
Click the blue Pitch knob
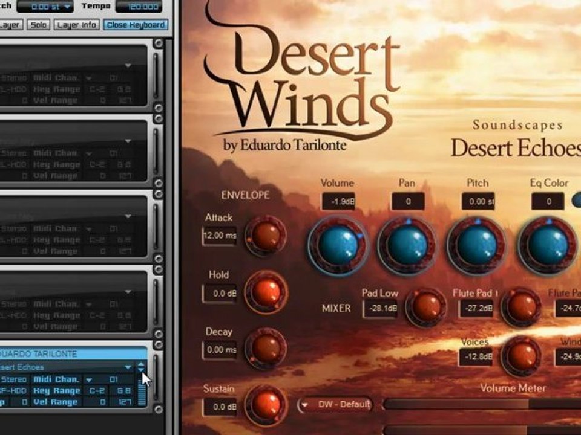click(x=476, y=246)
